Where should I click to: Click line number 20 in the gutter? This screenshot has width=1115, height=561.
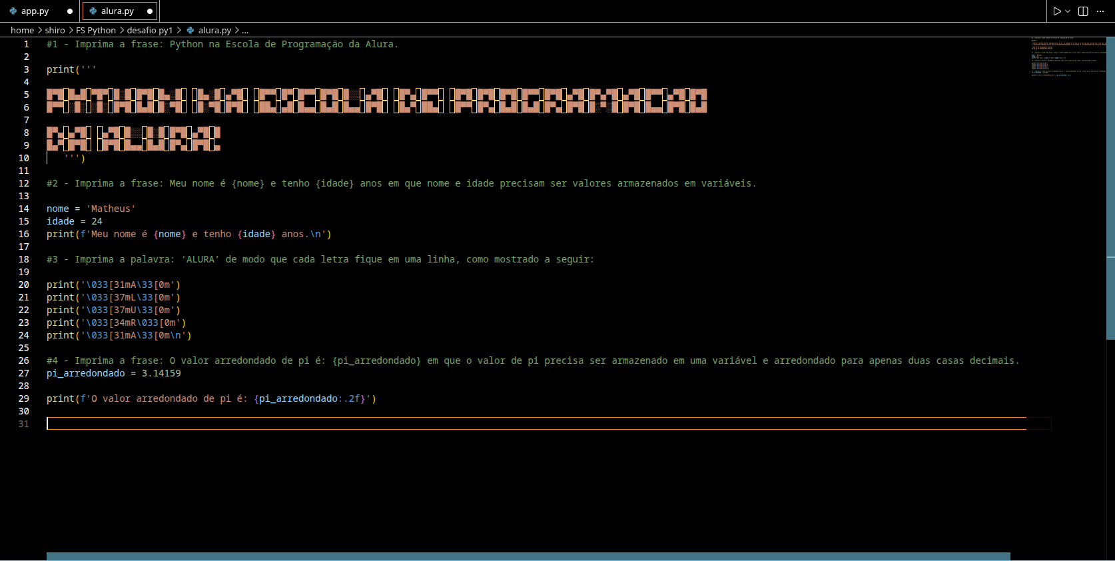click(x=24, y=284)
